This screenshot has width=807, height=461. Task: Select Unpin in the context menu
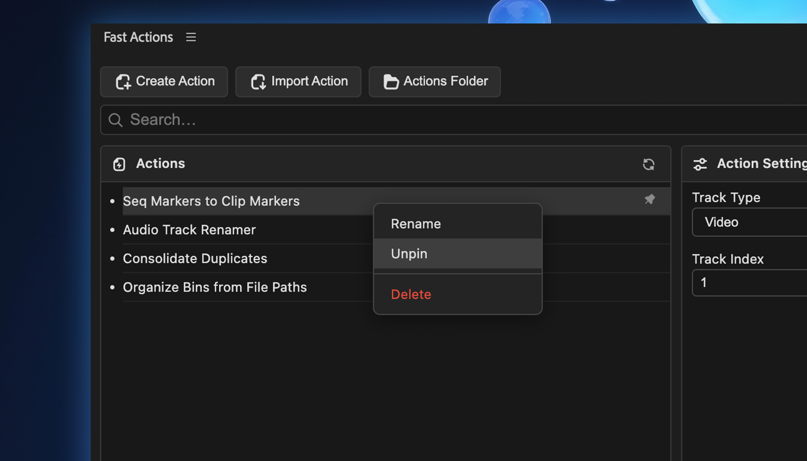409,254
